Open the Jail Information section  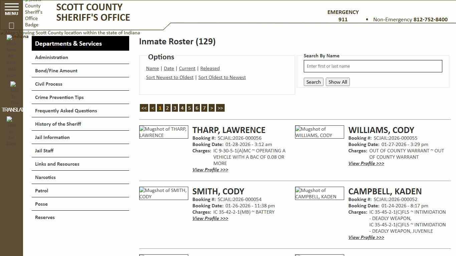coord(53,137)
